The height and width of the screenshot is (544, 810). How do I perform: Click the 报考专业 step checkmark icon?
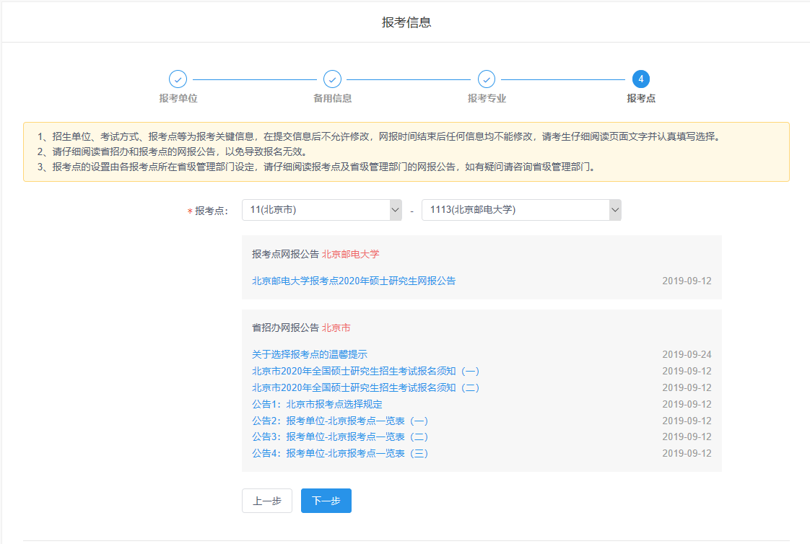pyautogui.click(x=487, y=79)
